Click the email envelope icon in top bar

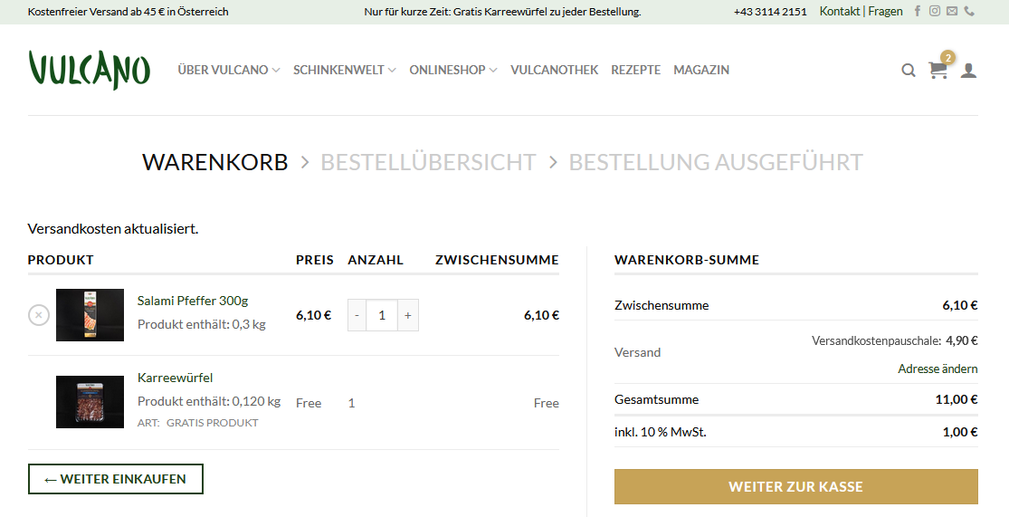pos(952,11)
